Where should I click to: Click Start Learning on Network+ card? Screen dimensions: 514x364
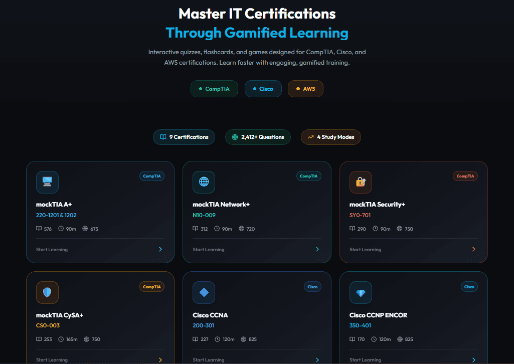coord(209,250)
